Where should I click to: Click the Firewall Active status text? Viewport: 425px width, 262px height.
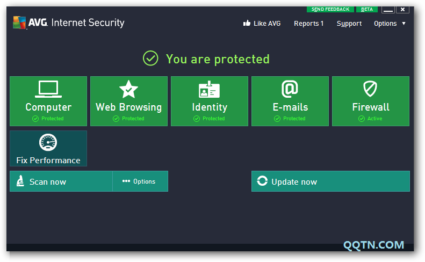[x=374, y=119]
